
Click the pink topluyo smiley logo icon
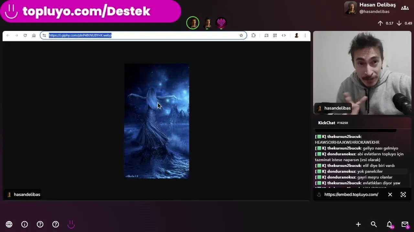pyautogui.click(x=71, y=224)
